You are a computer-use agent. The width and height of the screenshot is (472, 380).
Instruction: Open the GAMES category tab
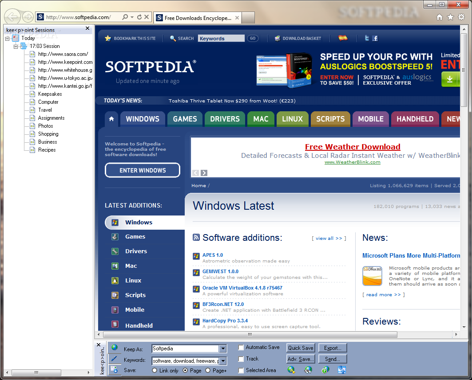tap(185, 119)
